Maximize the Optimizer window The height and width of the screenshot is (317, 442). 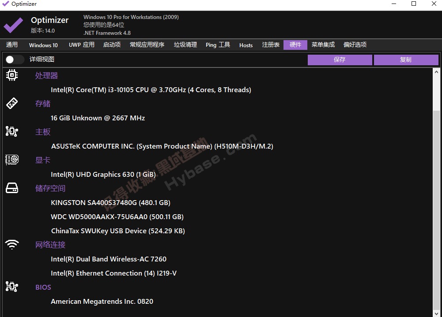pos(414,4)
